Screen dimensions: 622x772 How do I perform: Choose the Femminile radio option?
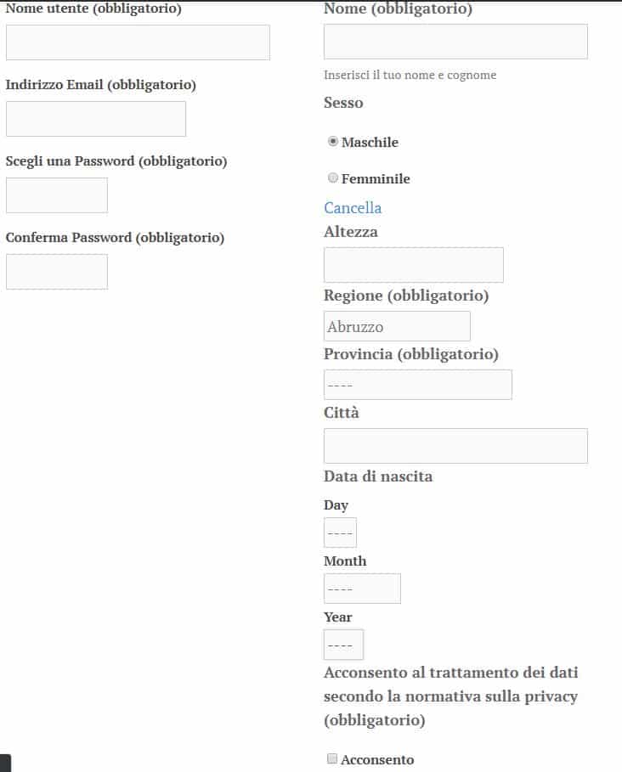tap(333, 178)
